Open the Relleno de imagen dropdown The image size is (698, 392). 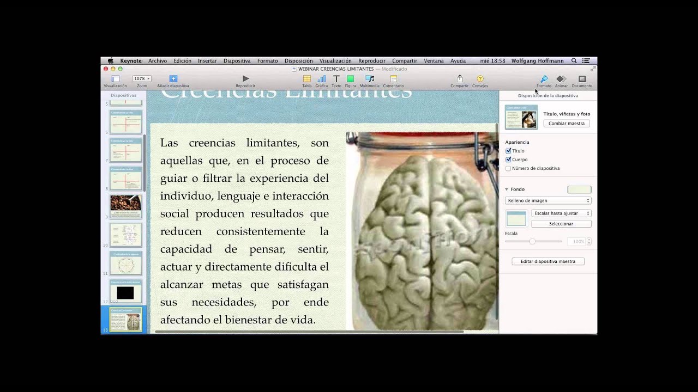click(x=548, y=201)
